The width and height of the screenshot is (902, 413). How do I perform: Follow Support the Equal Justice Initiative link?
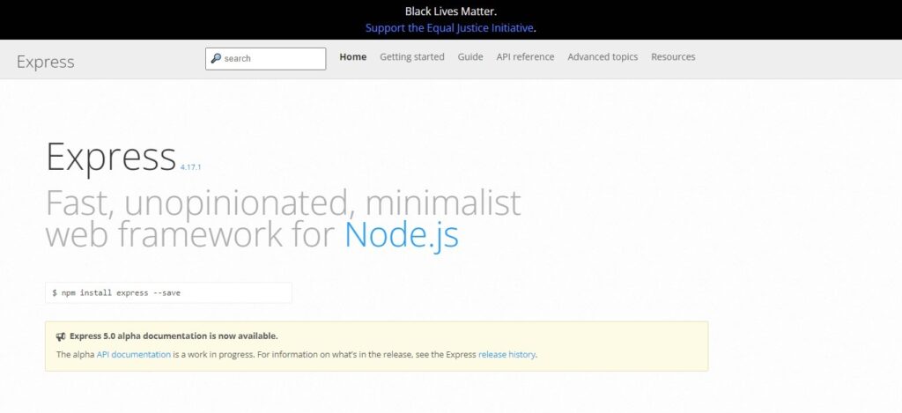(450, 27)
